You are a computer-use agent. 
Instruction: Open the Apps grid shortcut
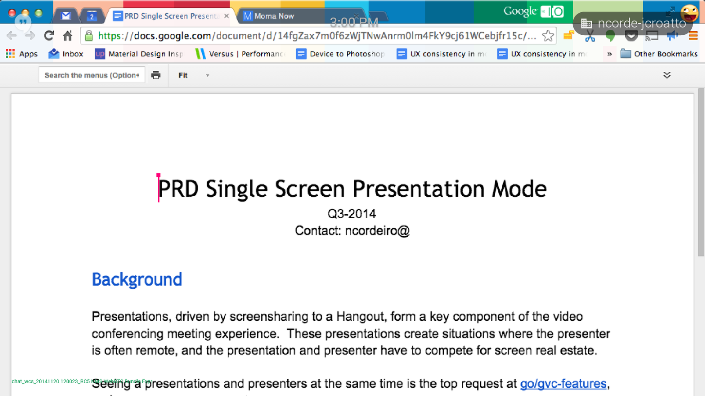click(22, 54)
